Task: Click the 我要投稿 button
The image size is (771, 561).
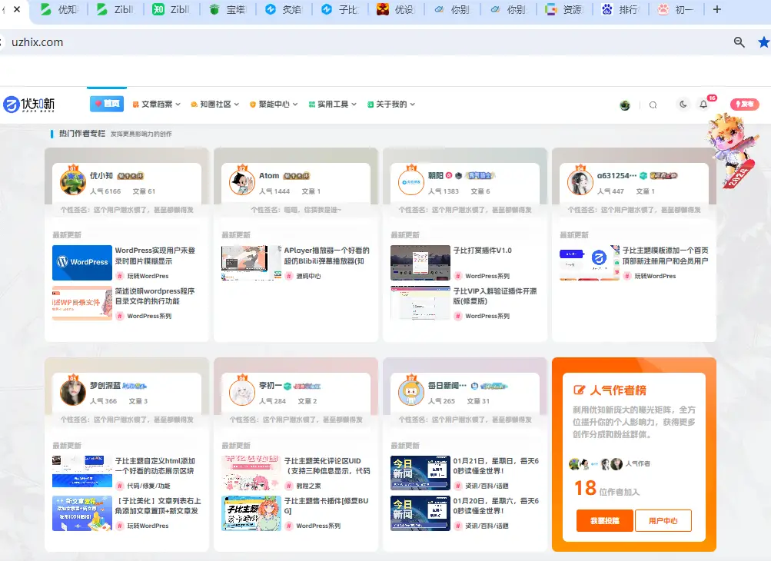Action: coord(606,520)
